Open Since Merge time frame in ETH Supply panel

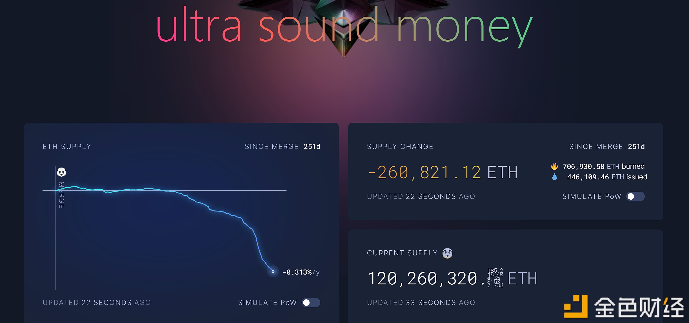283,146
